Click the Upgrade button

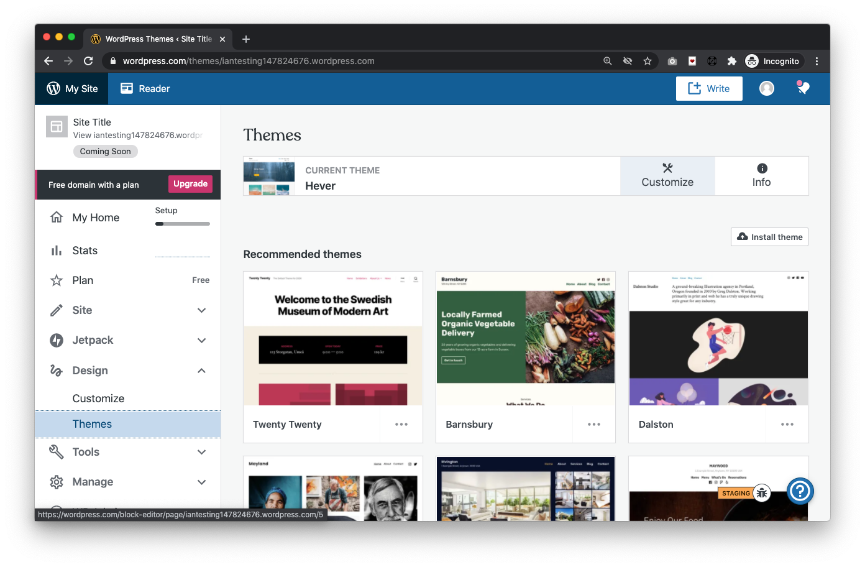[x=190, y=184]
